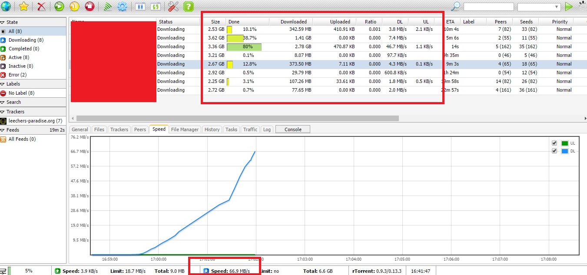Click the green arrow search go icon
This screenshot has width=587, height=275.
click(x=569, y=7)
